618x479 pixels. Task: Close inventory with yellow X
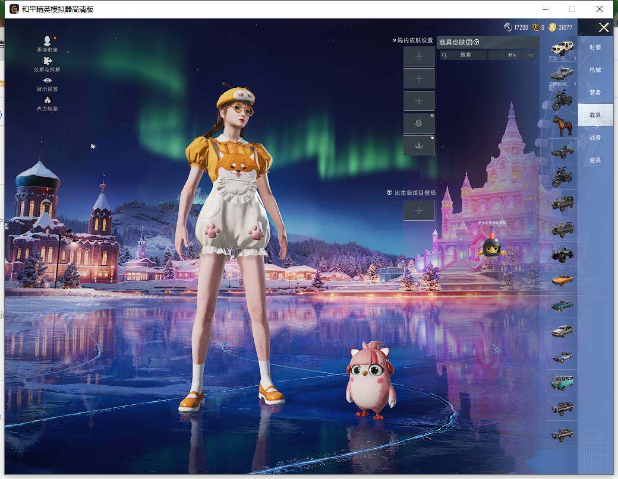(604, 27)
